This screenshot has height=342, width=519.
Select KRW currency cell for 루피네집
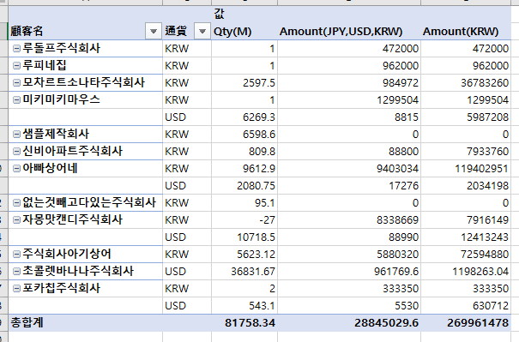[x=187, y=65]
